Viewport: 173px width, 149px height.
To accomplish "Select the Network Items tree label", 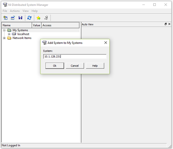I will (x=22, y=38).
